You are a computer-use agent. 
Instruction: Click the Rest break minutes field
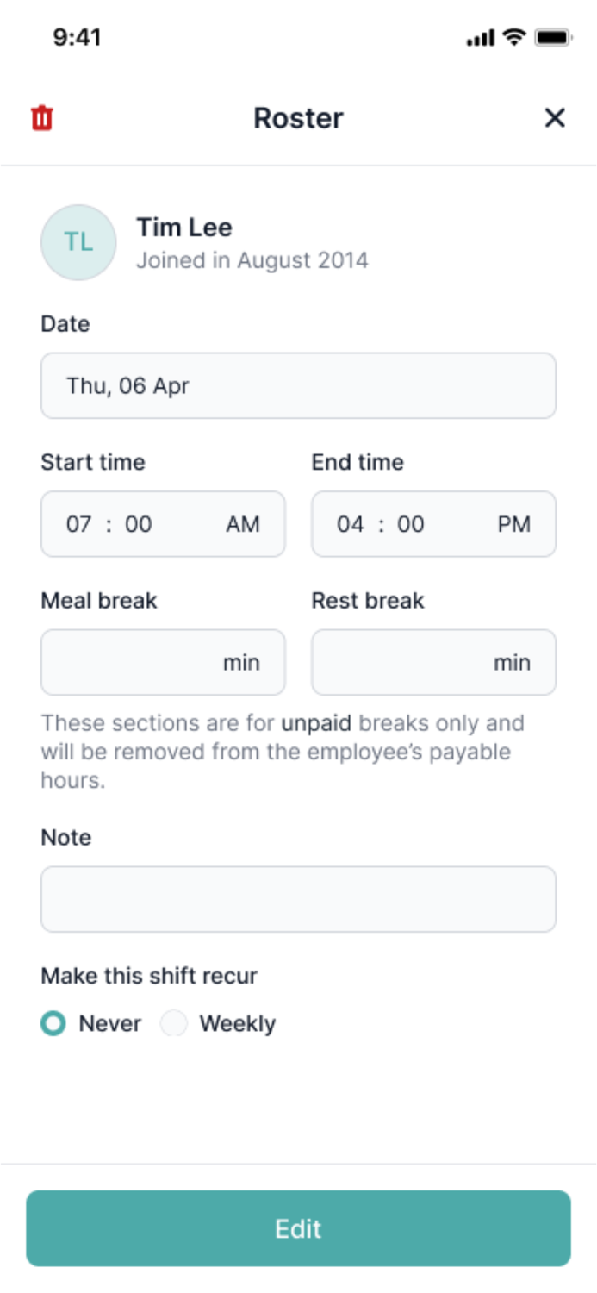pos(433,662)
